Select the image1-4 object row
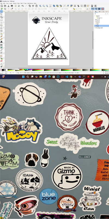Screen dimensions: 109x219 point(101,18)
